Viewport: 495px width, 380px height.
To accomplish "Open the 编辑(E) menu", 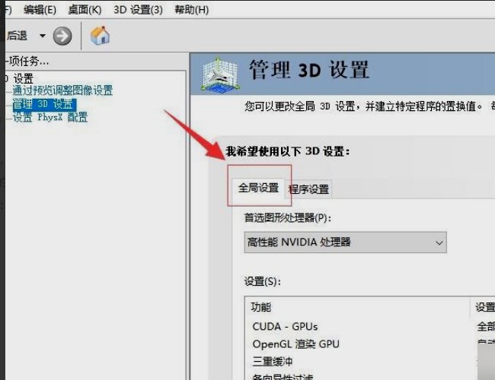I will [x=40, y=10].
